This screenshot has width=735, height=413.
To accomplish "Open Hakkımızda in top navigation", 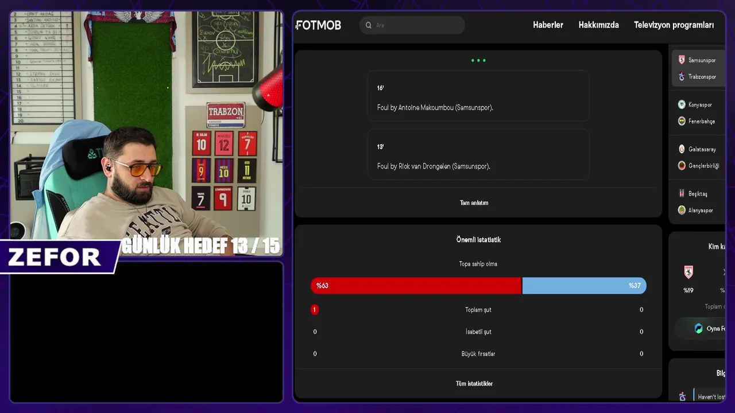I will (x=598, y=25).
